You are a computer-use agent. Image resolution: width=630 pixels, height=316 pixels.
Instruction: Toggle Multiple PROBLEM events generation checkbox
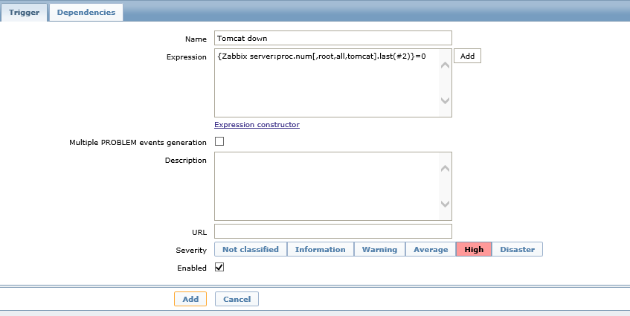[219, 142]
